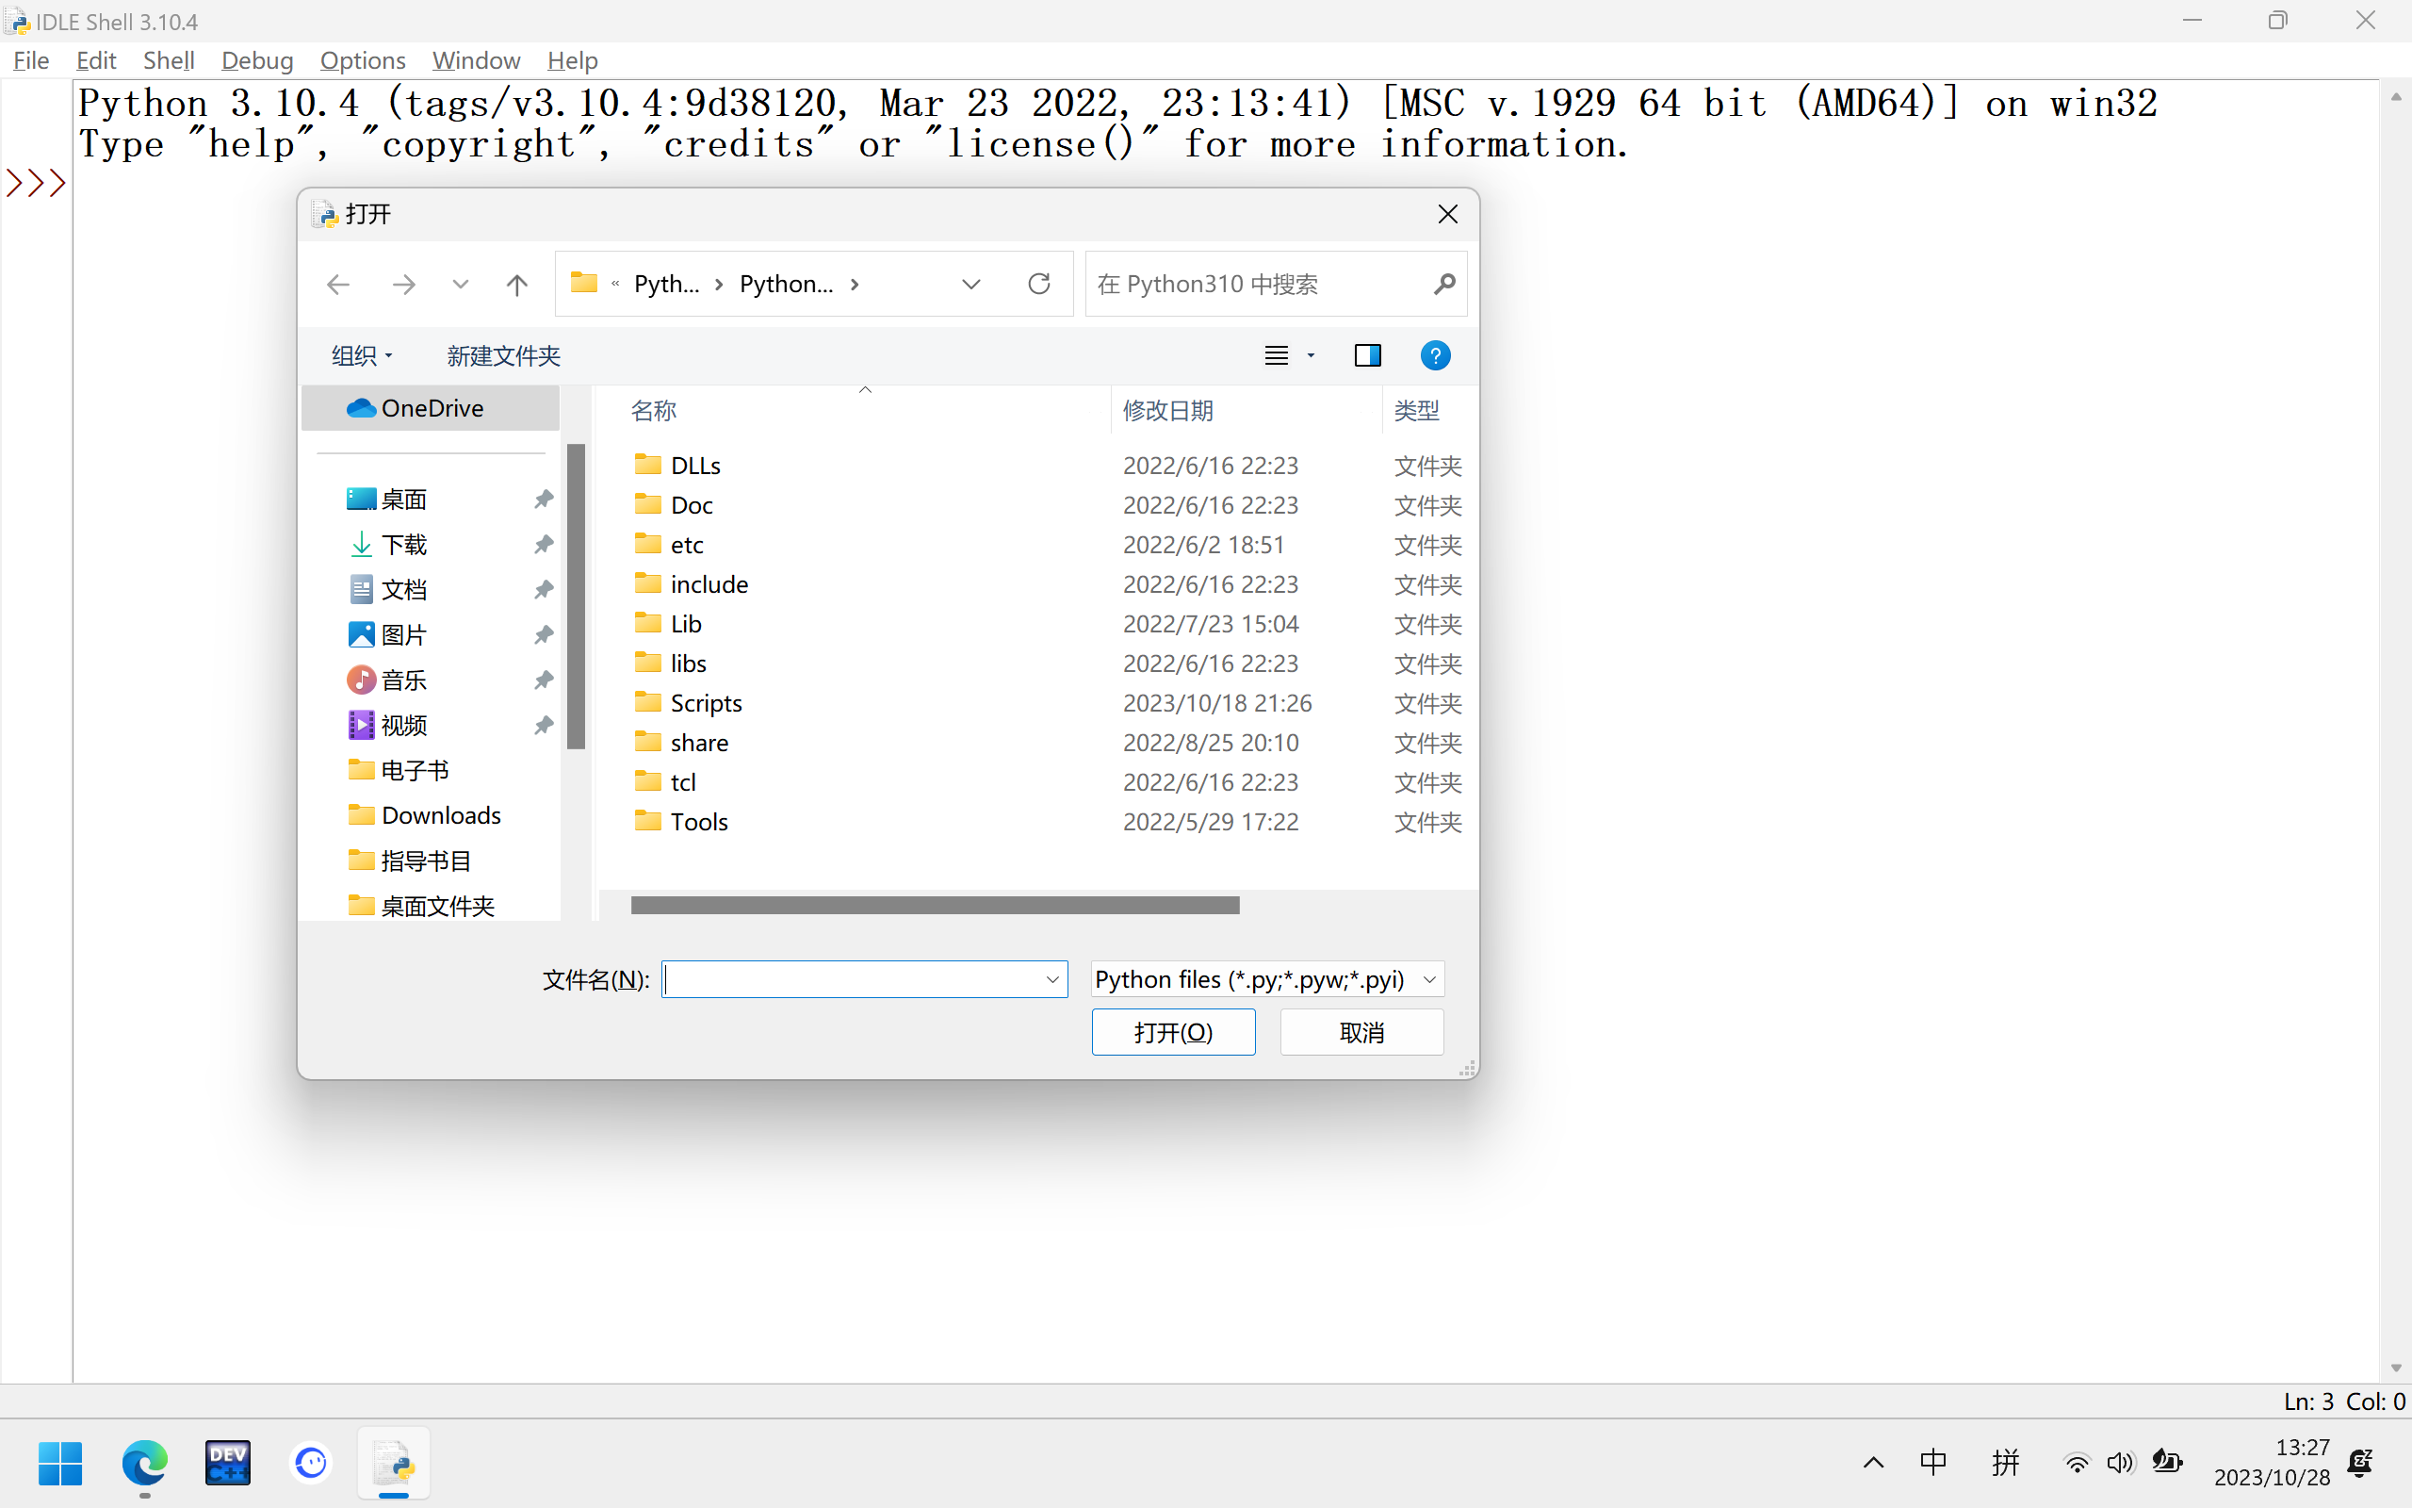
Task: Open the Shell menu in IDLE
Action: pos(169,59)
